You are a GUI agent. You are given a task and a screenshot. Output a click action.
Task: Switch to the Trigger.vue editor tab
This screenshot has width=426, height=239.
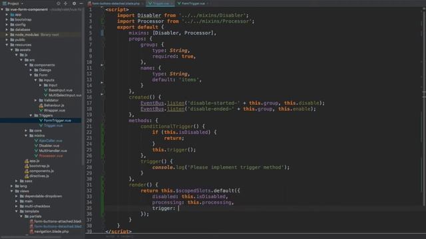point(160,3)
